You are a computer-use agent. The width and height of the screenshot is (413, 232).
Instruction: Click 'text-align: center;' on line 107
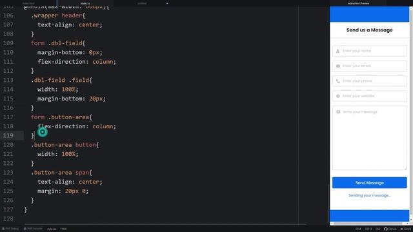coord(70,24)
